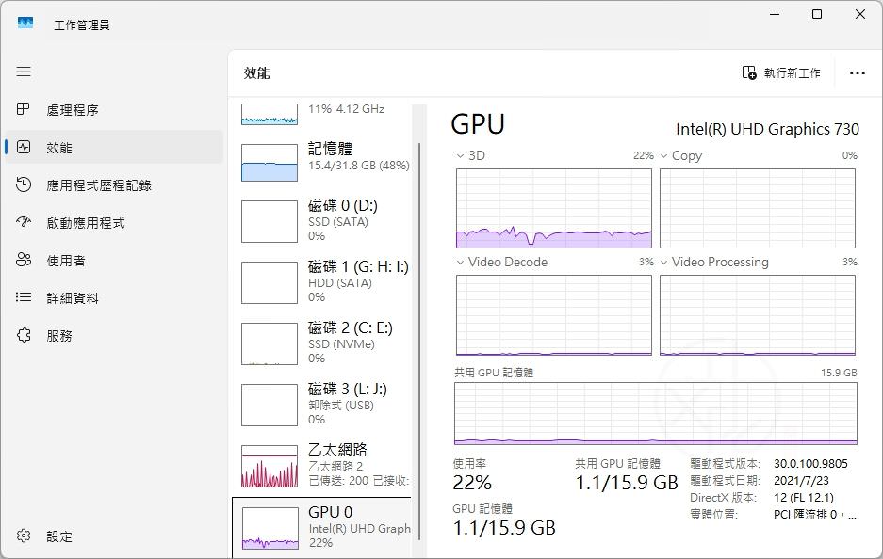Open 服務 services puzzle icon
Viewport: 883px width, 559px height.
point(24,335)
